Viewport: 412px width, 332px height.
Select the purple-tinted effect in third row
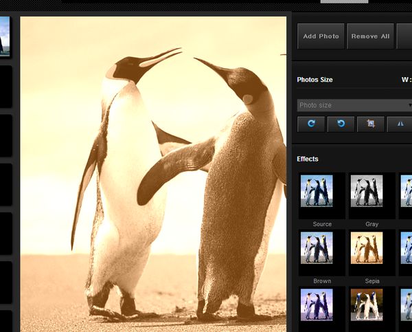click(317, 305)
